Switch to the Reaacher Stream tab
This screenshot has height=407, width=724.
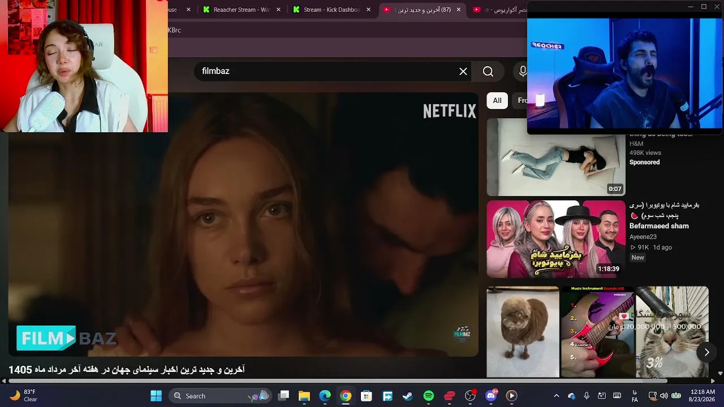click(x=242, y=10)
